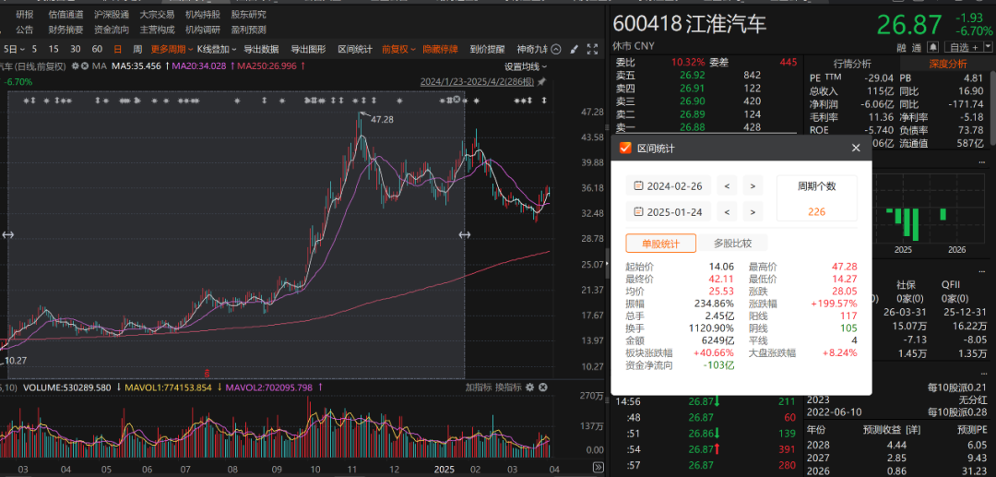This screenshot has height=477, width=996.
Task: Step start date forward with > arrow
Action: point(753,186)
